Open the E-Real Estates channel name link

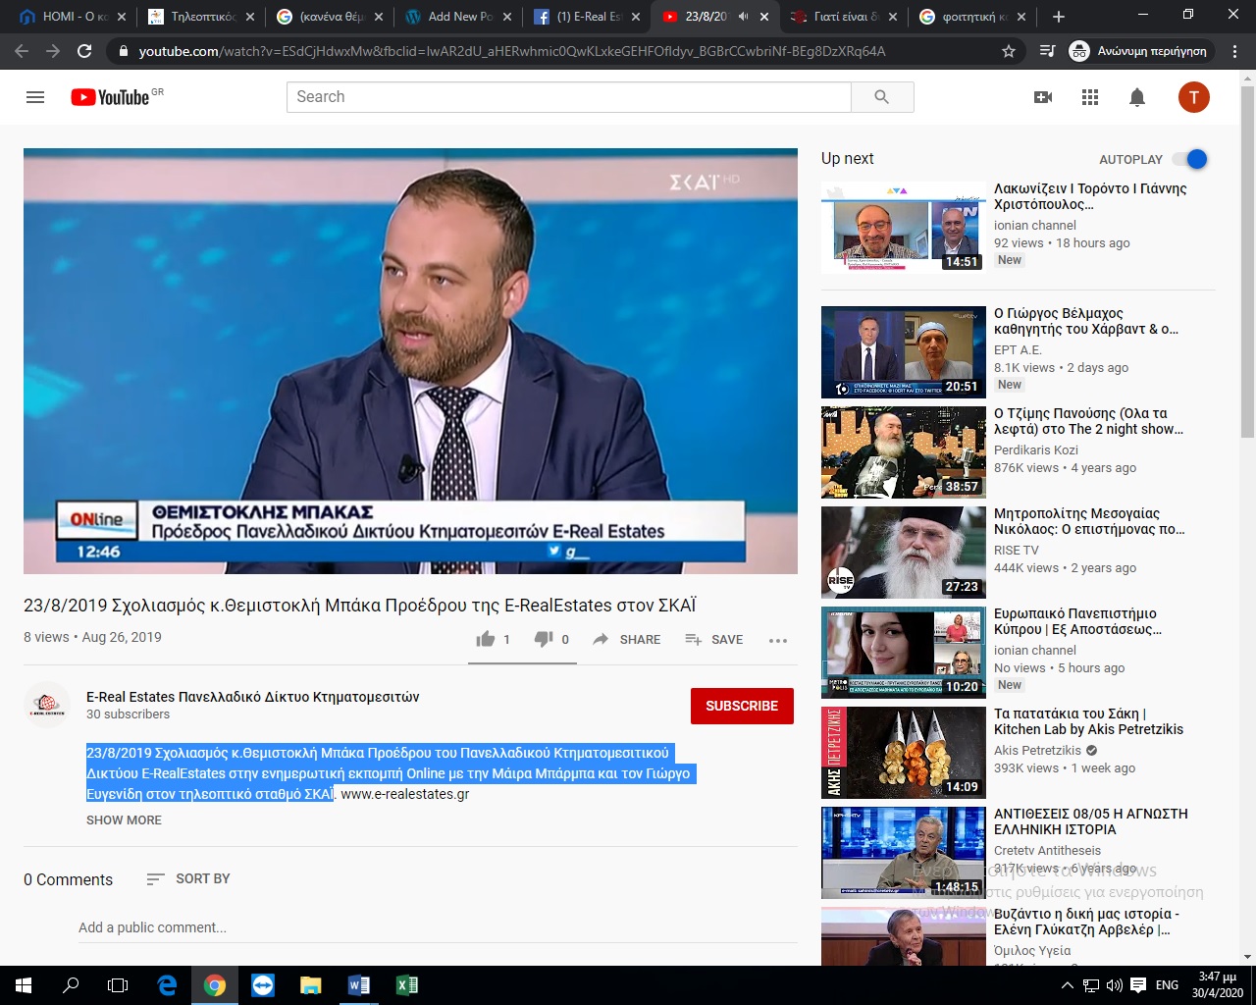[253, 697]
